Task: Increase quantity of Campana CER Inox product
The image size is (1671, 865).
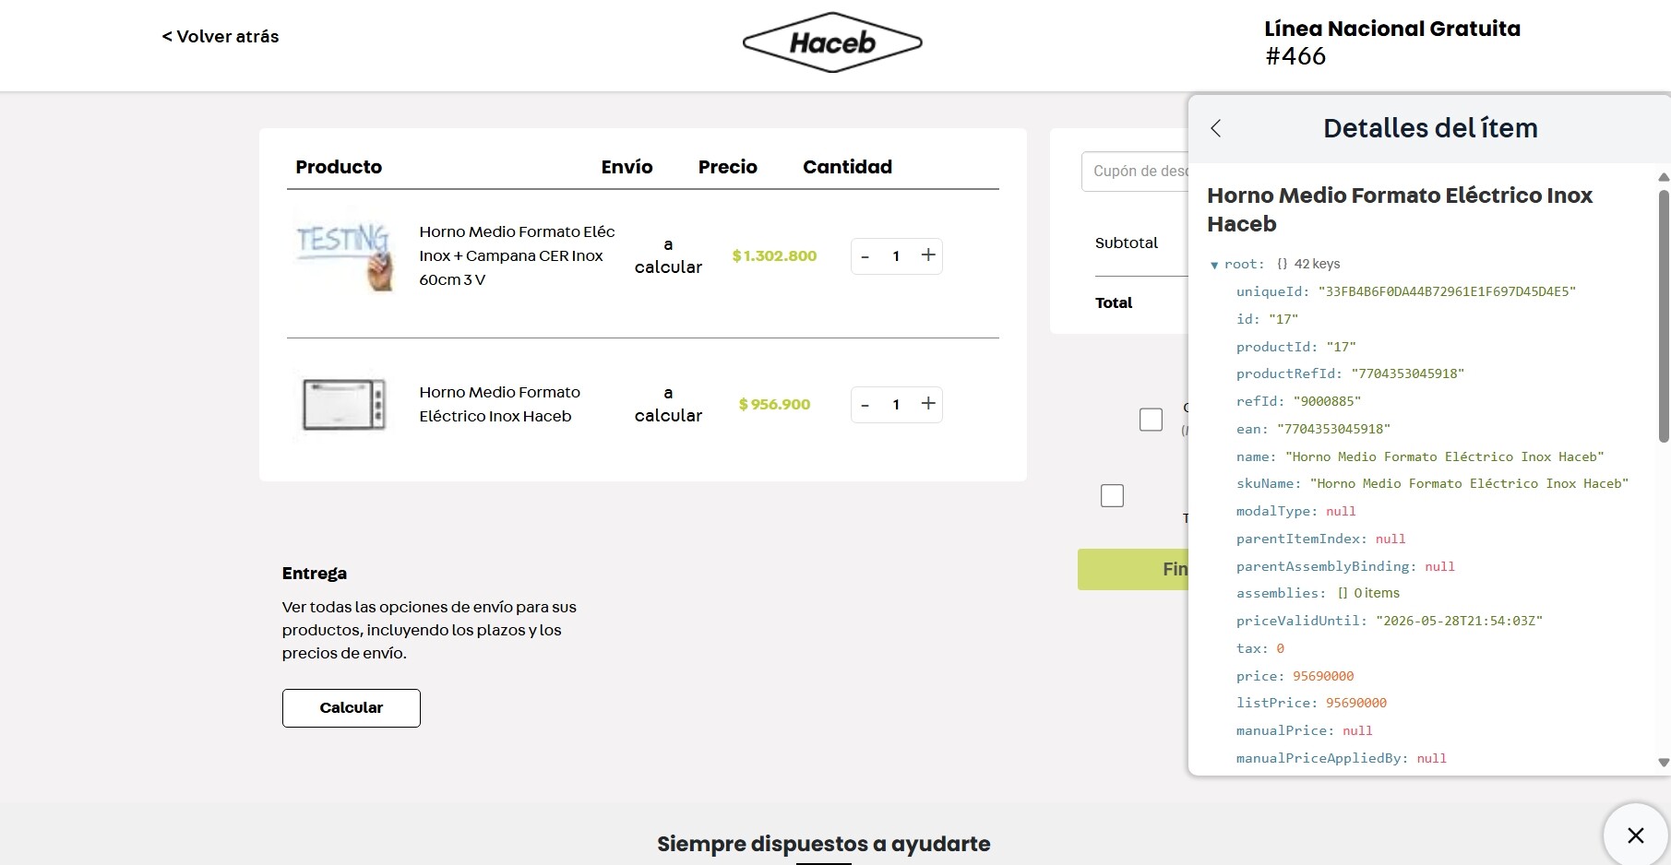Action: [x=928, y=255]
